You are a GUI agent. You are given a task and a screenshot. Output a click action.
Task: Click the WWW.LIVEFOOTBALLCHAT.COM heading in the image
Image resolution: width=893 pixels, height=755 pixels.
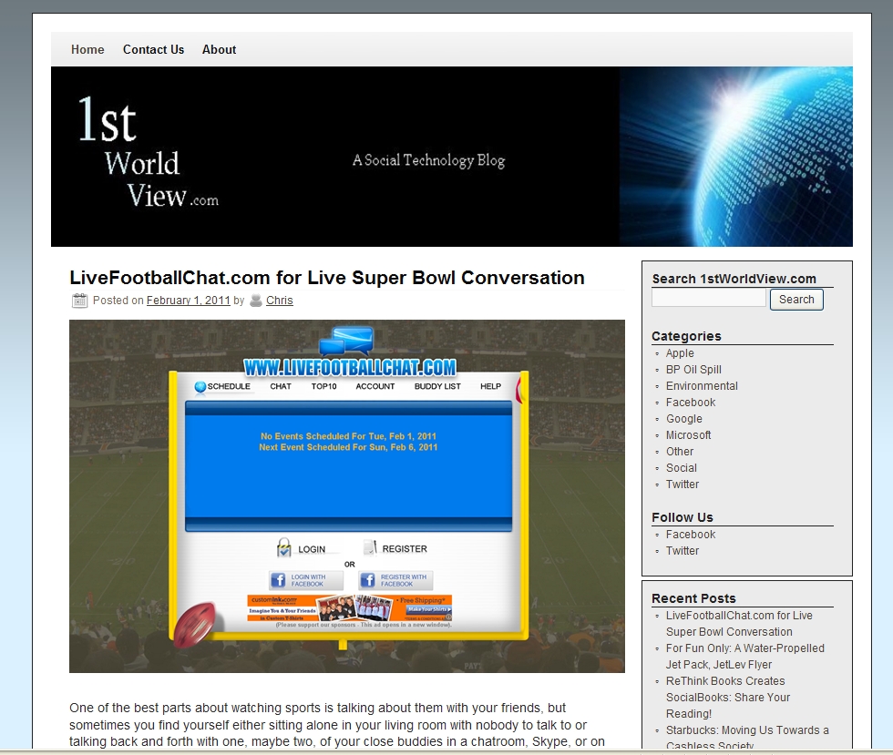pyautogui.click(x=350, y=368)
